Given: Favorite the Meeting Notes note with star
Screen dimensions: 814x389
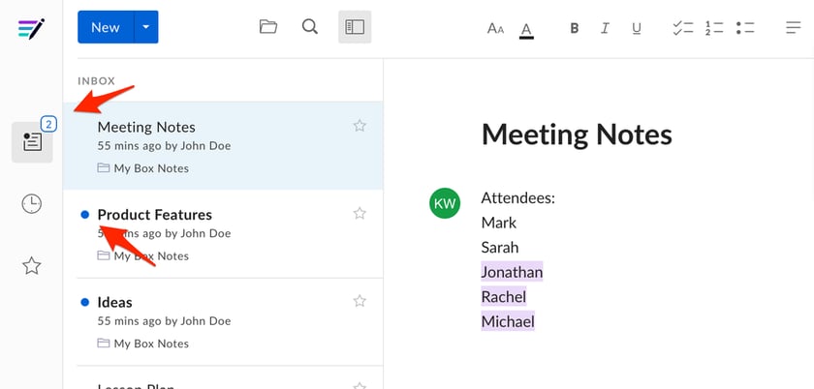Looking at the screenshot, I should click(x=360, y=126).
